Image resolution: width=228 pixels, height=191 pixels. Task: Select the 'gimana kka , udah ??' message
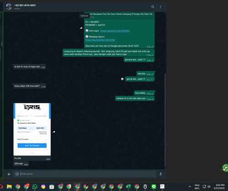(139, 60)
